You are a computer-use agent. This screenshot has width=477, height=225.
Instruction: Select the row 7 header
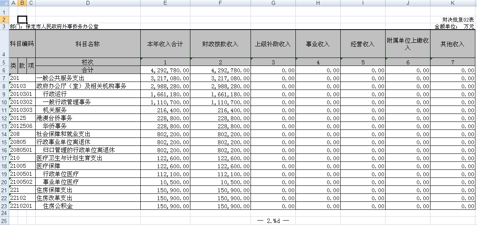click(x=4, y=78)
